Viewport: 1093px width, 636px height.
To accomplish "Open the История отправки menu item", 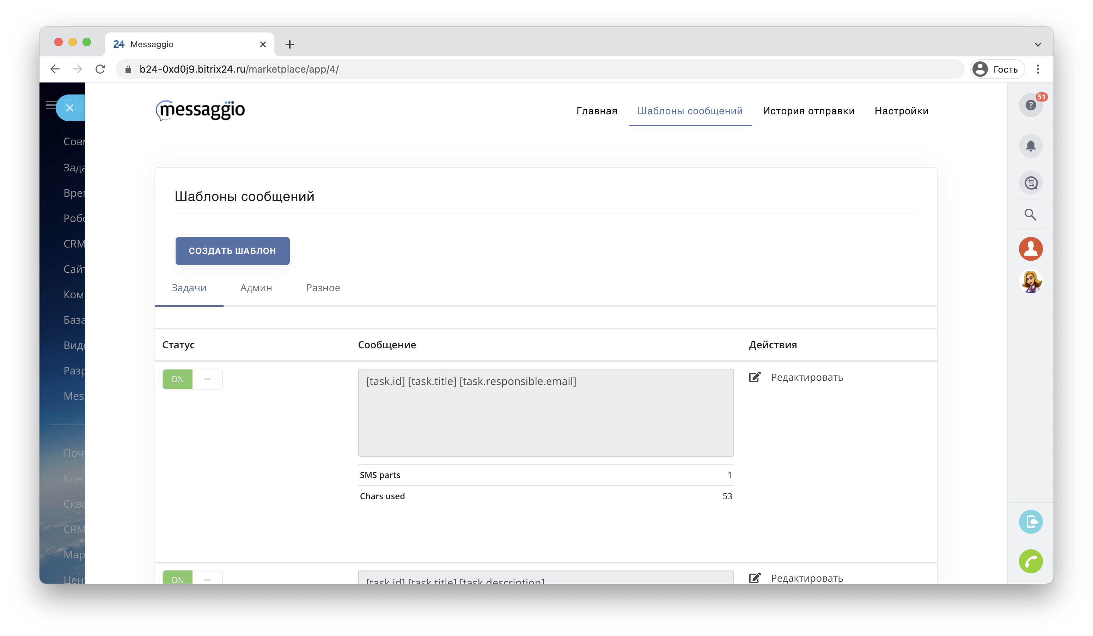I will (x=808, y=111).
